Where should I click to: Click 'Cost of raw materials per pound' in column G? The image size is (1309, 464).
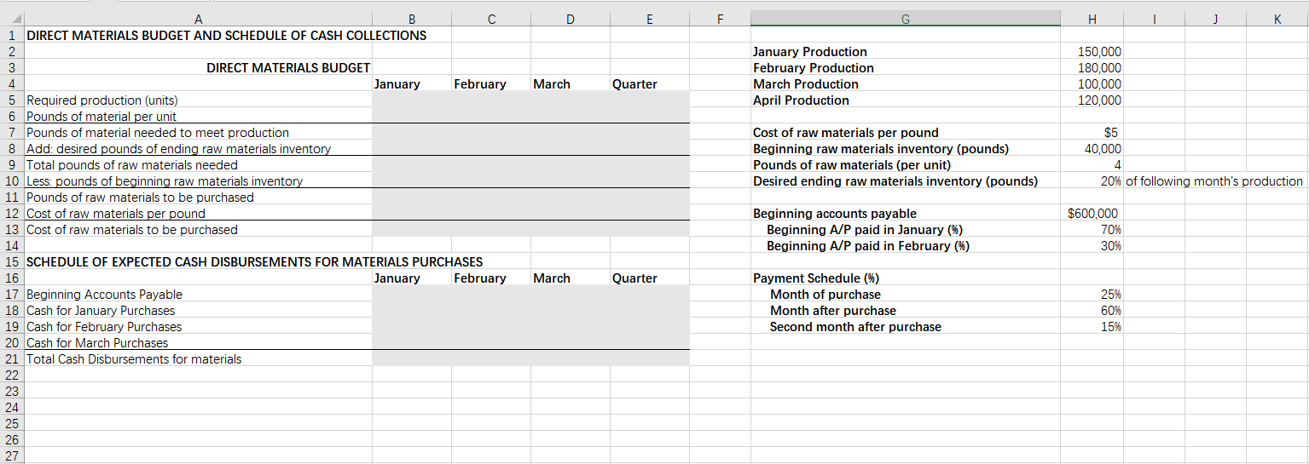[x=846, y=133]
